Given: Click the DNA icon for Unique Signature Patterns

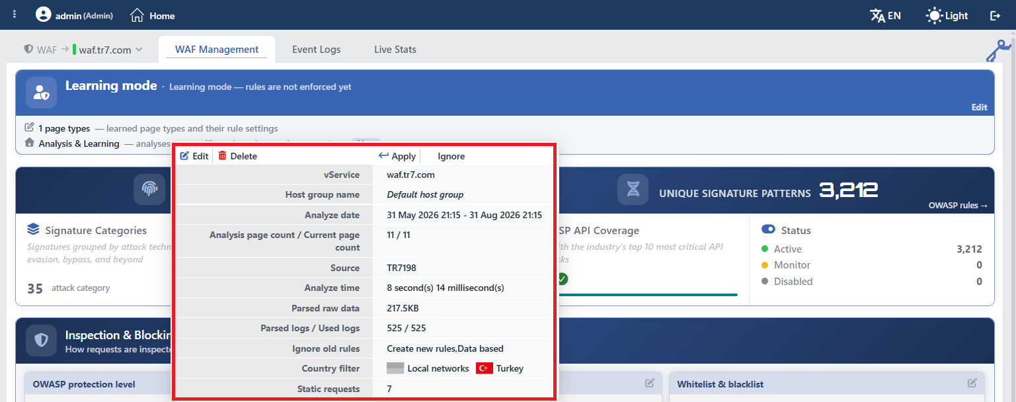Looking at the screenshot, I should 633,190.
